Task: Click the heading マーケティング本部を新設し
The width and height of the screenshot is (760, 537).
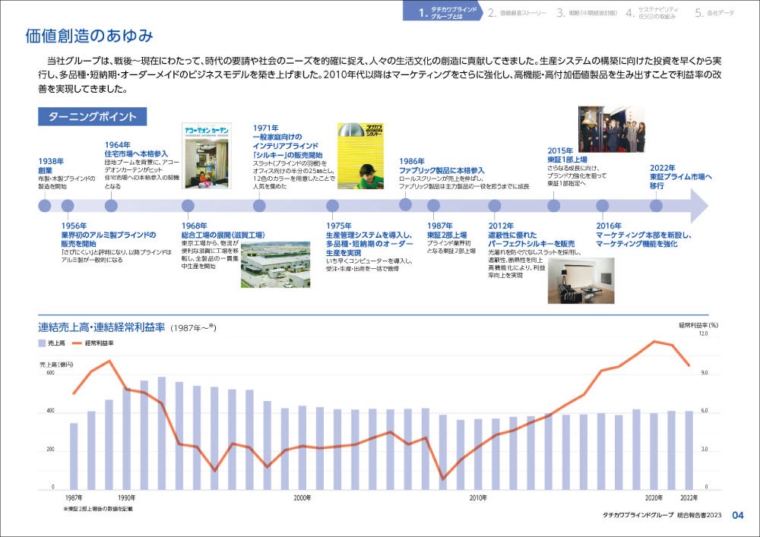Action: [644, 235]
